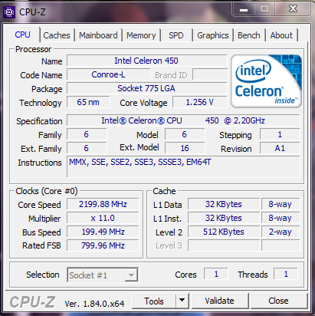Click the Threads count field
315x316 pixels.
coord(286,274)
